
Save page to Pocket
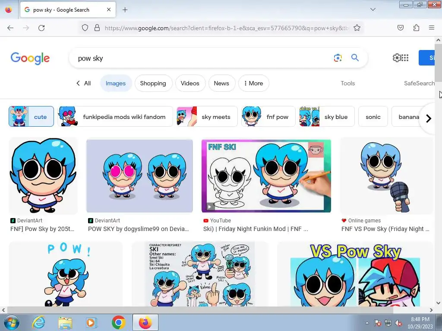click(400, 28)
